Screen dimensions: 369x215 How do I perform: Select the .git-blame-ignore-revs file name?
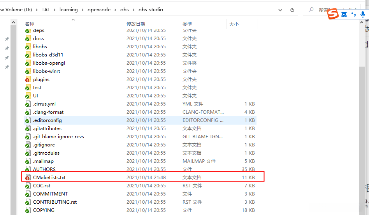tap(58, 137)
